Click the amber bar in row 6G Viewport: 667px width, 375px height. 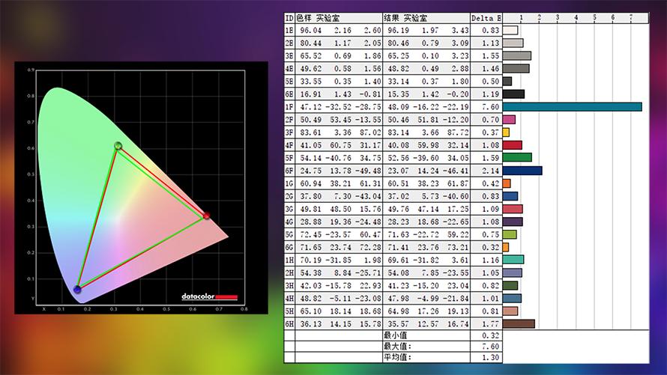[506, 247]
